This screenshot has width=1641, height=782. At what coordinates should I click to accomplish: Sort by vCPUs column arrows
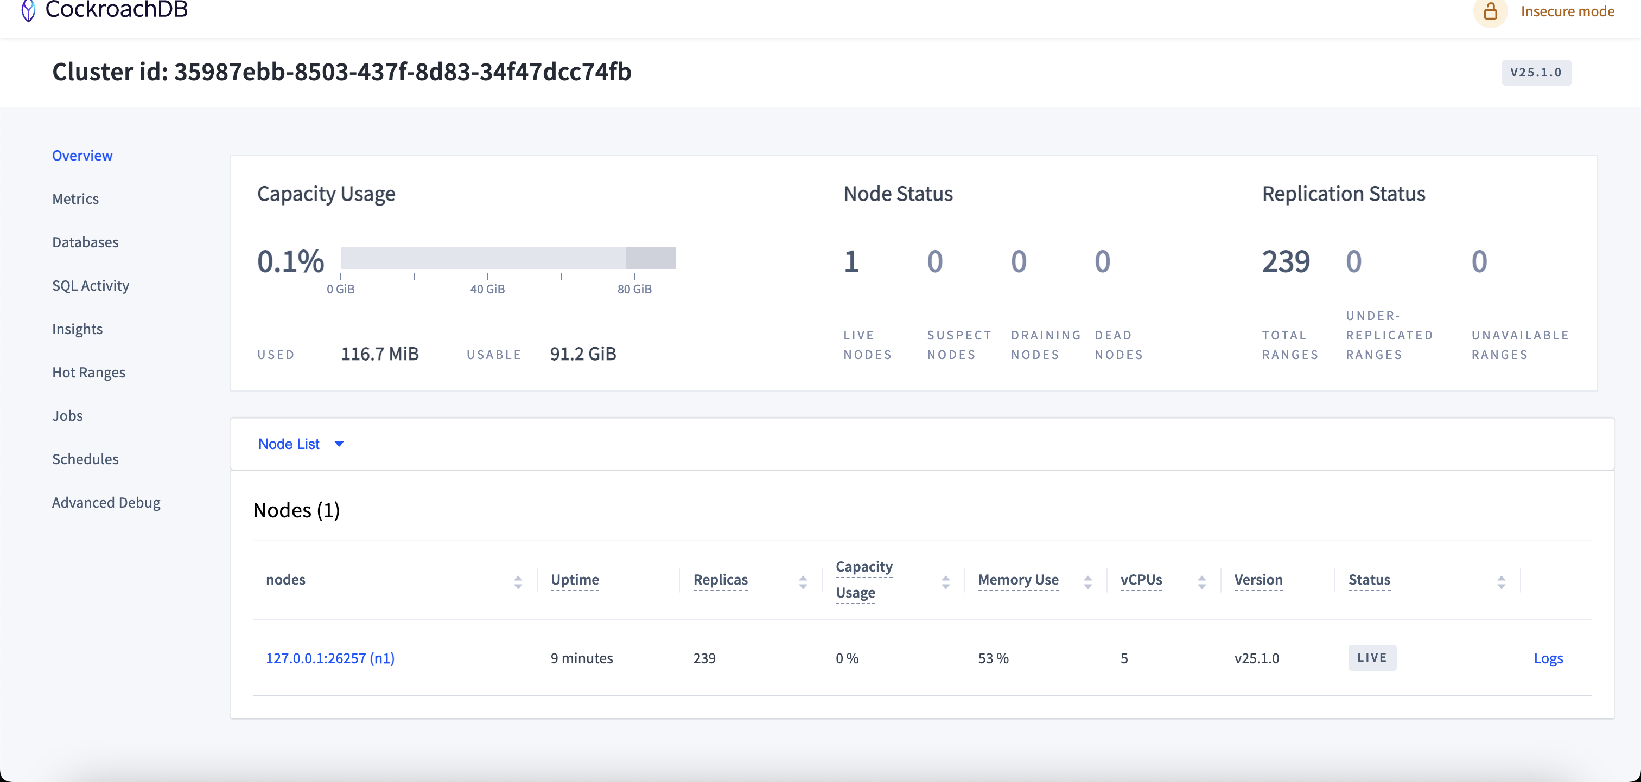click(x=1201, y=582)
